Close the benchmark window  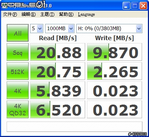pos(143,6)
